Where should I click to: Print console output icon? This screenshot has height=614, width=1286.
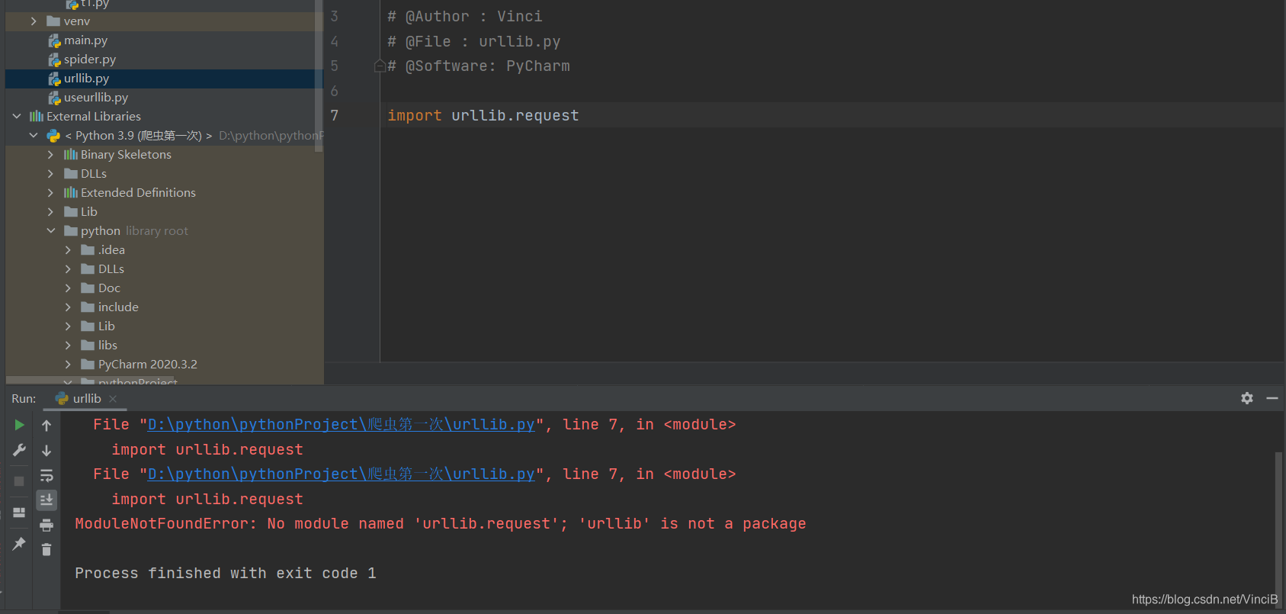[47, 525]
